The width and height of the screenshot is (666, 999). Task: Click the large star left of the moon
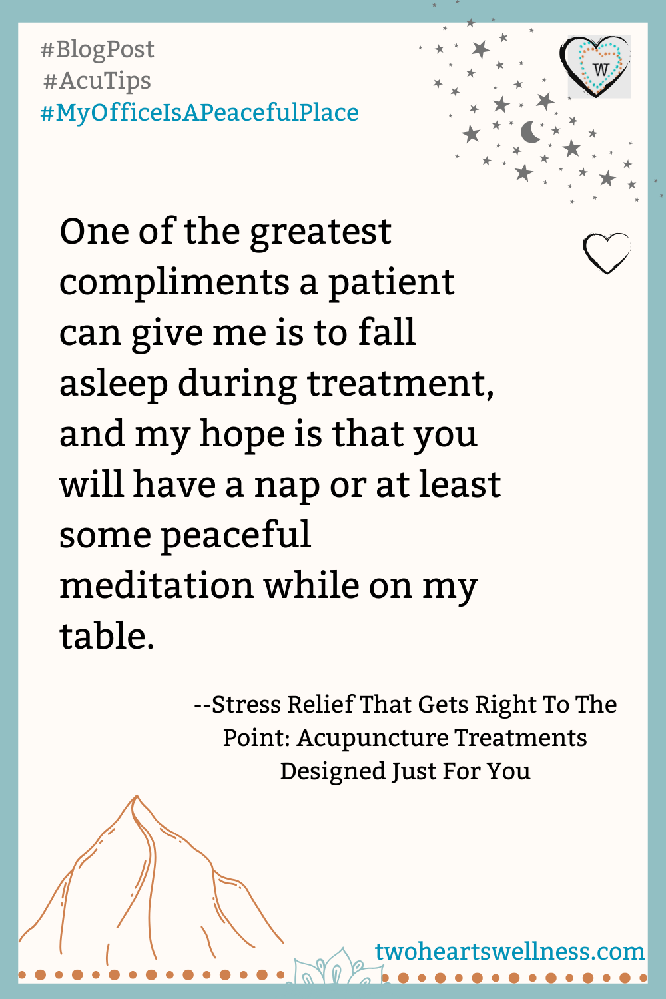pos(472,134)
